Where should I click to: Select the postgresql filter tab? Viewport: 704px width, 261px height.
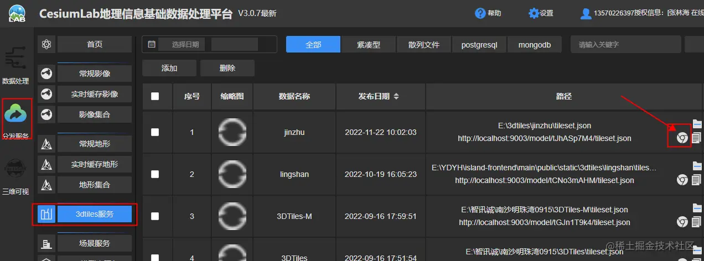click(479, 44)
